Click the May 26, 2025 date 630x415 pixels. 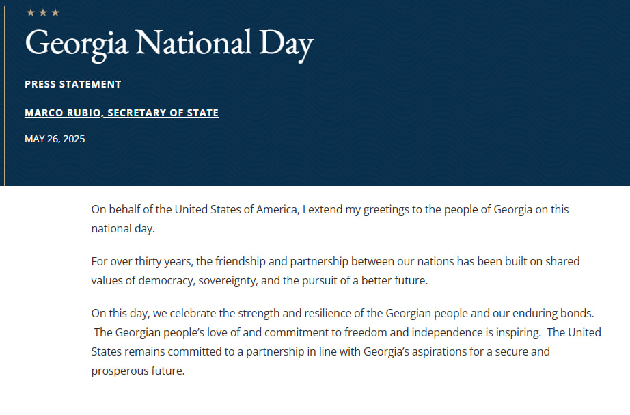pos(55,139)
